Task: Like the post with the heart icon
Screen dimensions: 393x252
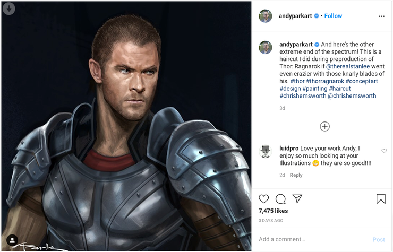Action: click(263, 199)
